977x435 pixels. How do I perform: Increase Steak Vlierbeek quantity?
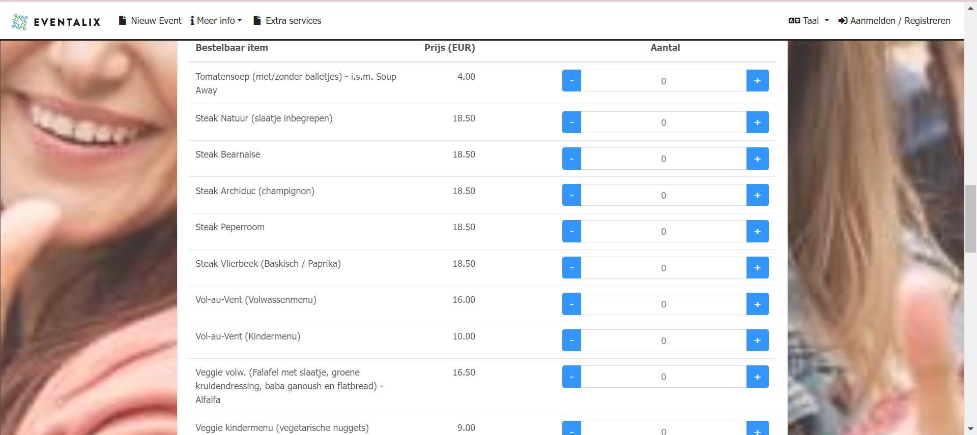coord(757,268)
